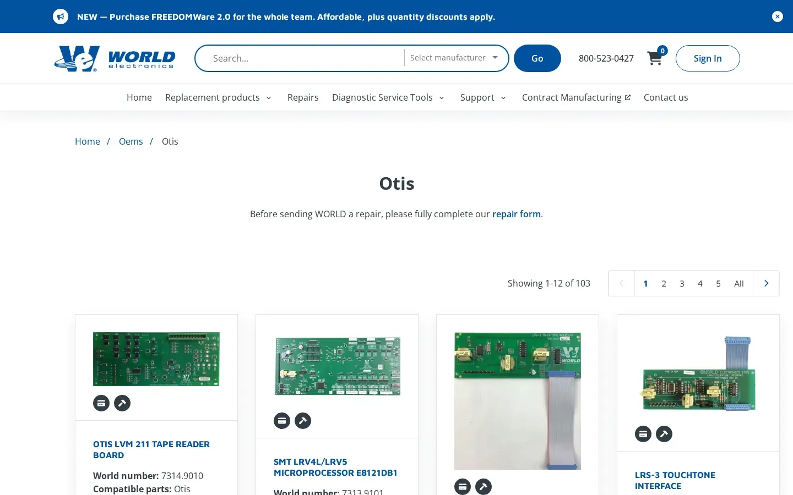Open the Select manufacturer dropdown
793x495 pixels.
[x=454, y=58]
